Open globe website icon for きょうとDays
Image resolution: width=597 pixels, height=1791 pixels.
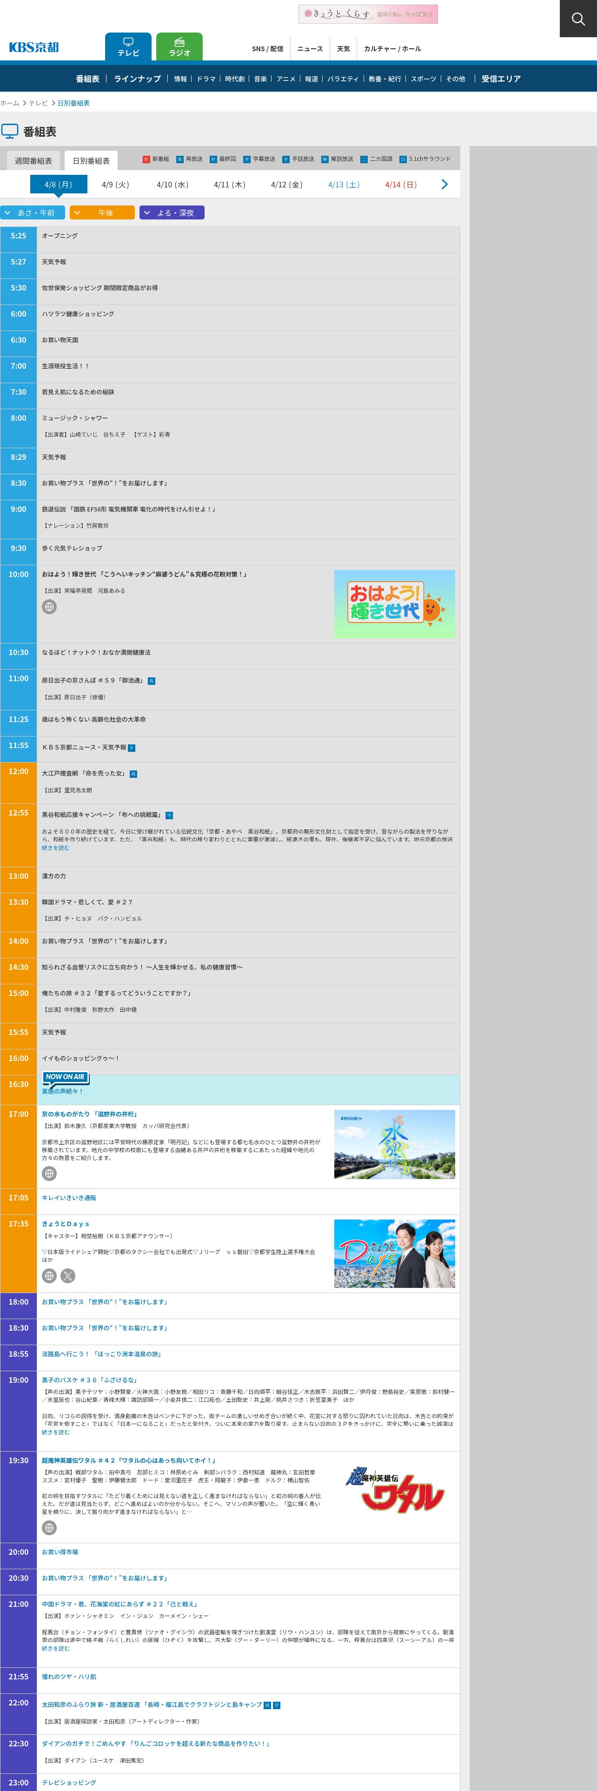[49, 1276]
